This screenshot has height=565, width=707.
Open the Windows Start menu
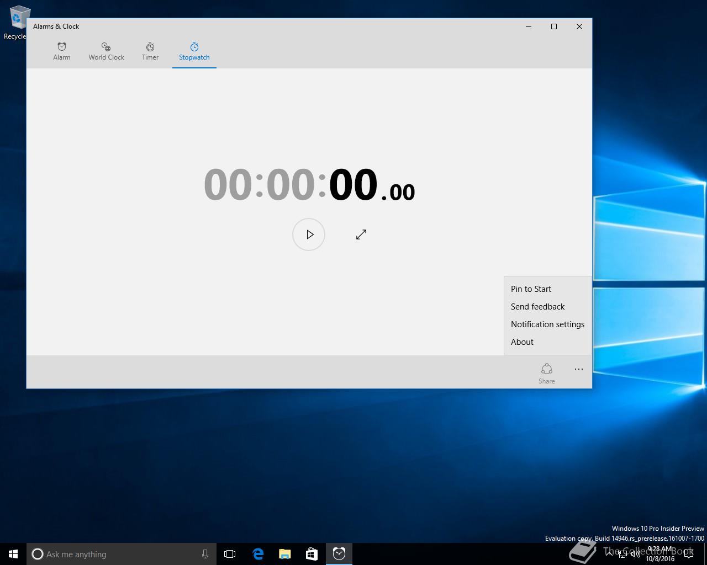(x=13, y=554)
